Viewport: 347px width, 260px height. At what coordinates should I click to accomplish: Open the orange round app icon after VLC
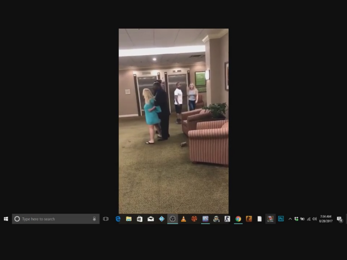coord(194,219)
